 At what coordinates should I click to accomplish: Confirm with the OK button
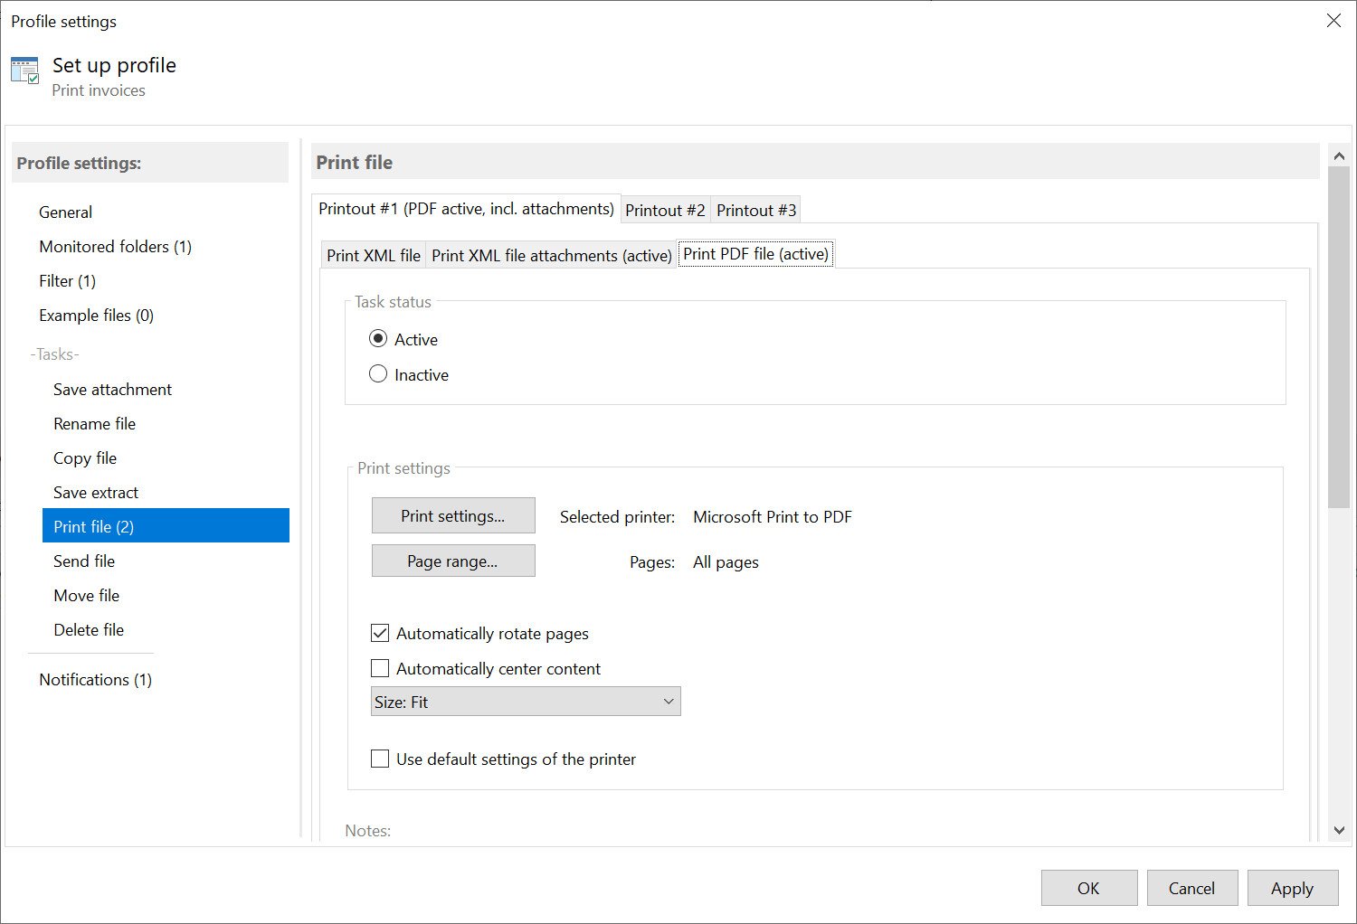click(x=1088, y=888)
